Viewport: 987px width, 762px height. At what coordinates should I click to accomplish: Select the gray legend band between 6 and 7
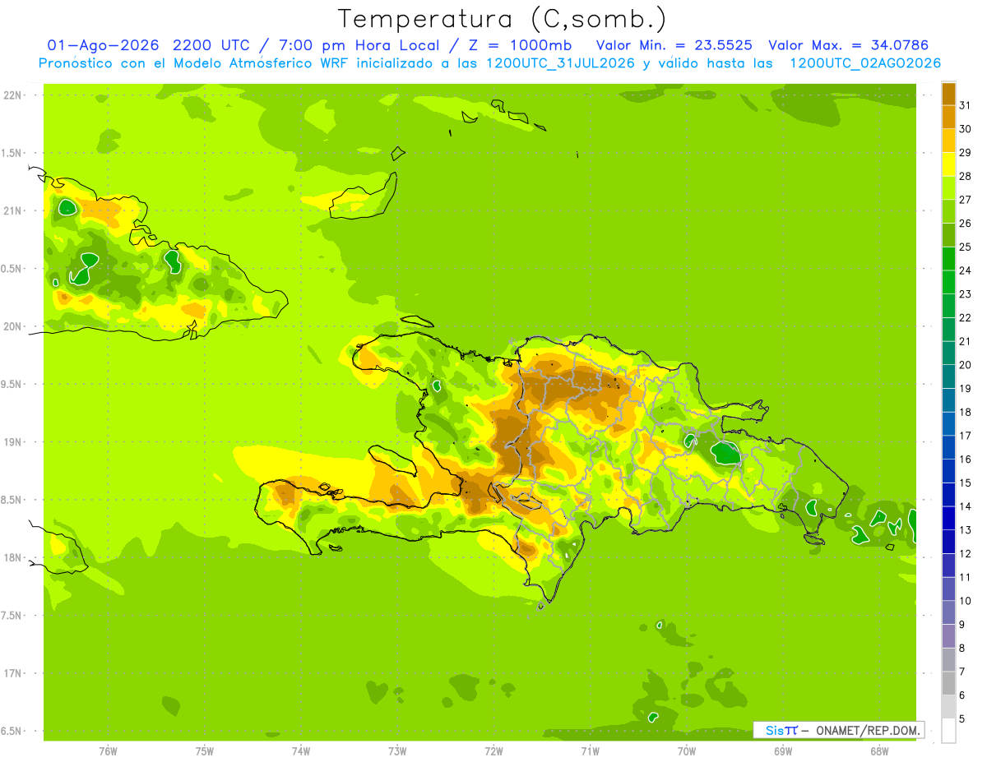point(948,683)
